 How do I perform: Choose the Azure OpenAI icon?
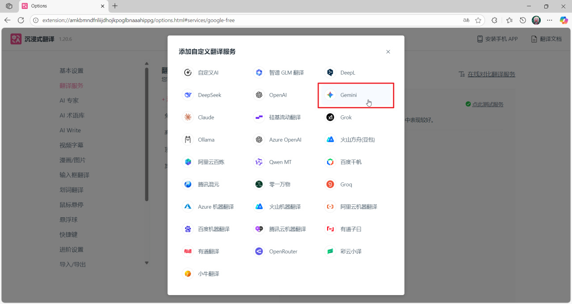pyautogui.click(x=259, y=139)
